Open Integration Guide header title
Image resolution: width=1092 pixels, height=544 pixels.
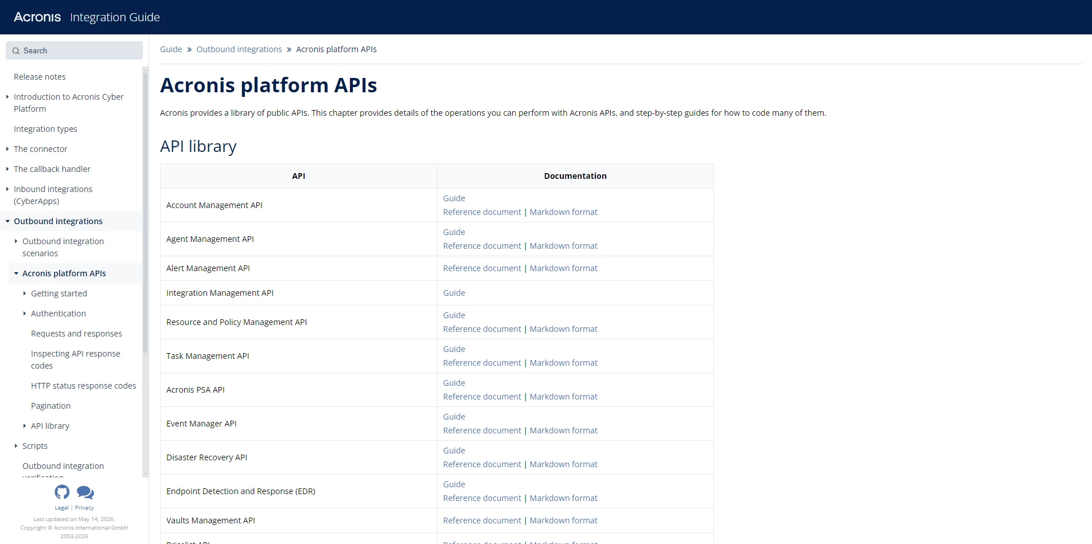[x=115, y=17]
